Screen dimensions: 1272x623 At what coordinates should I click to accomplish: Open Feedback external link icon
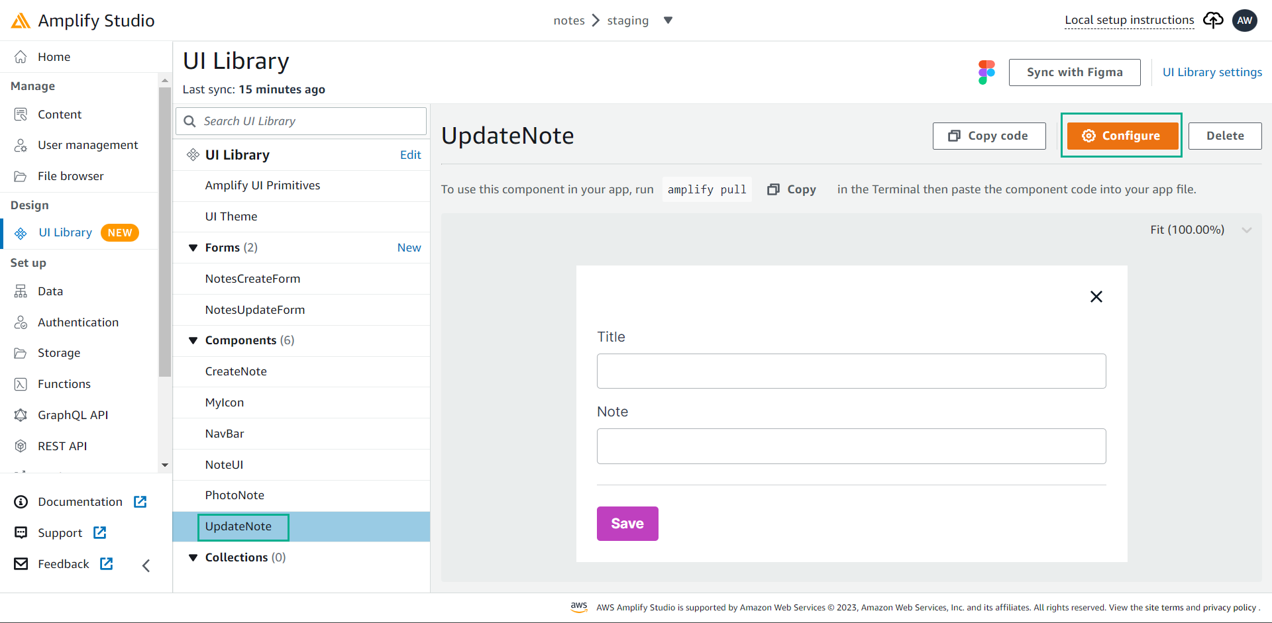tap(107, 563)
